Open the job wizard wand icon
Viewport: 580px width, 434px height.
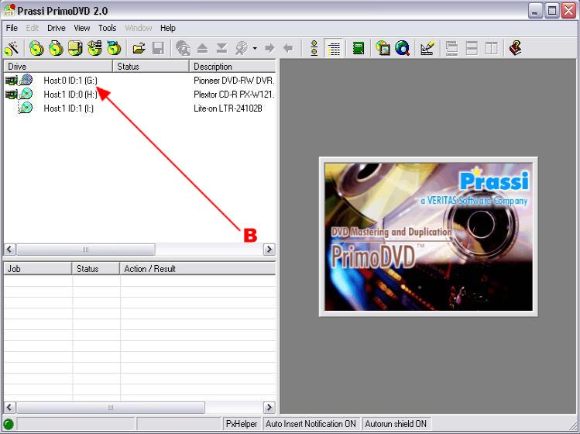point(12,48)
